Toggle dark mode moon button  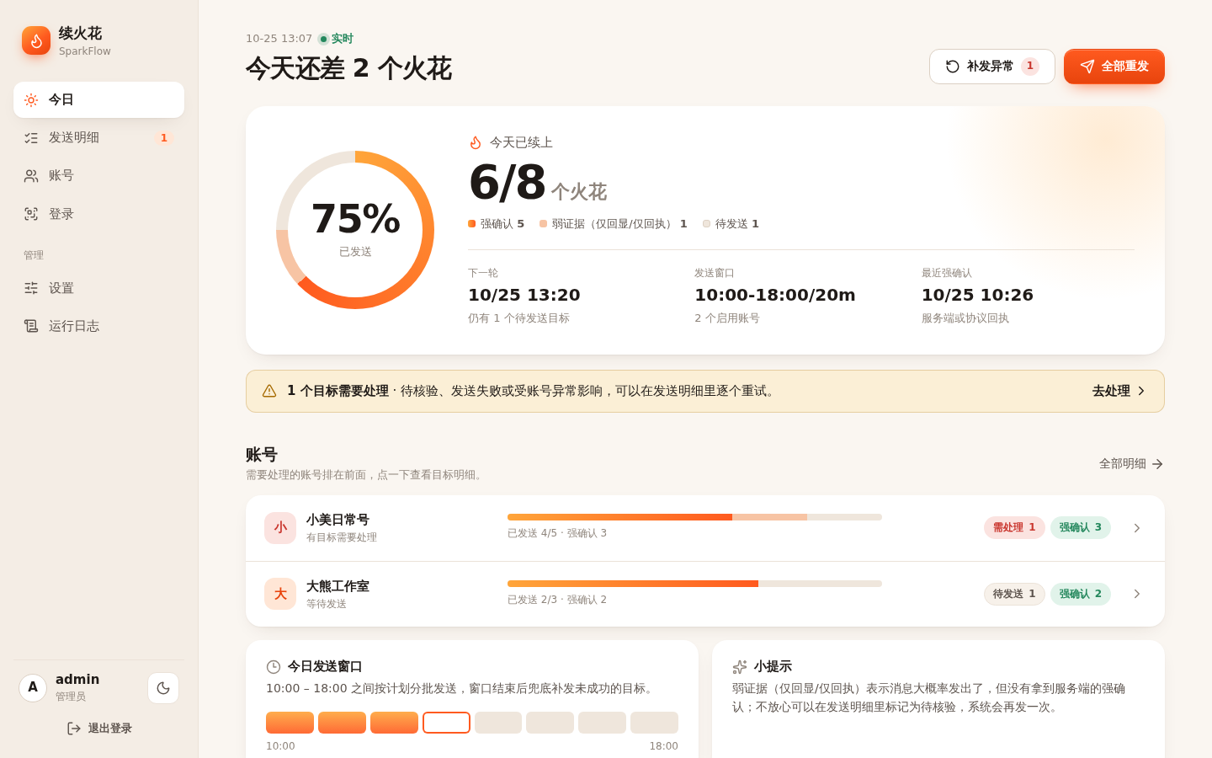pos(163,688)
